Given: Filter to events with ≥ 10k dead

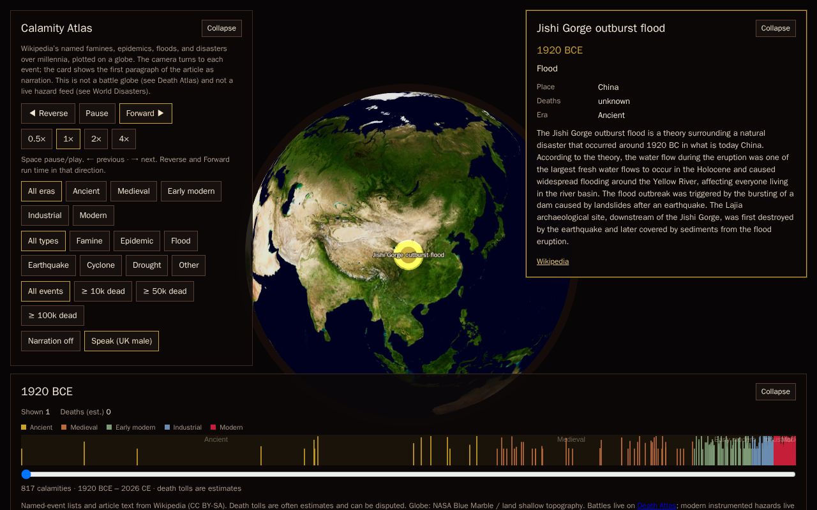Looking at the screenshot, I should (103, 291).
